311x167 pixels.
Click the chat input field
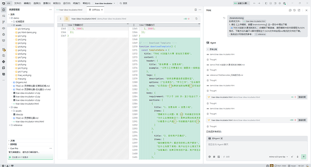point(256,147)
